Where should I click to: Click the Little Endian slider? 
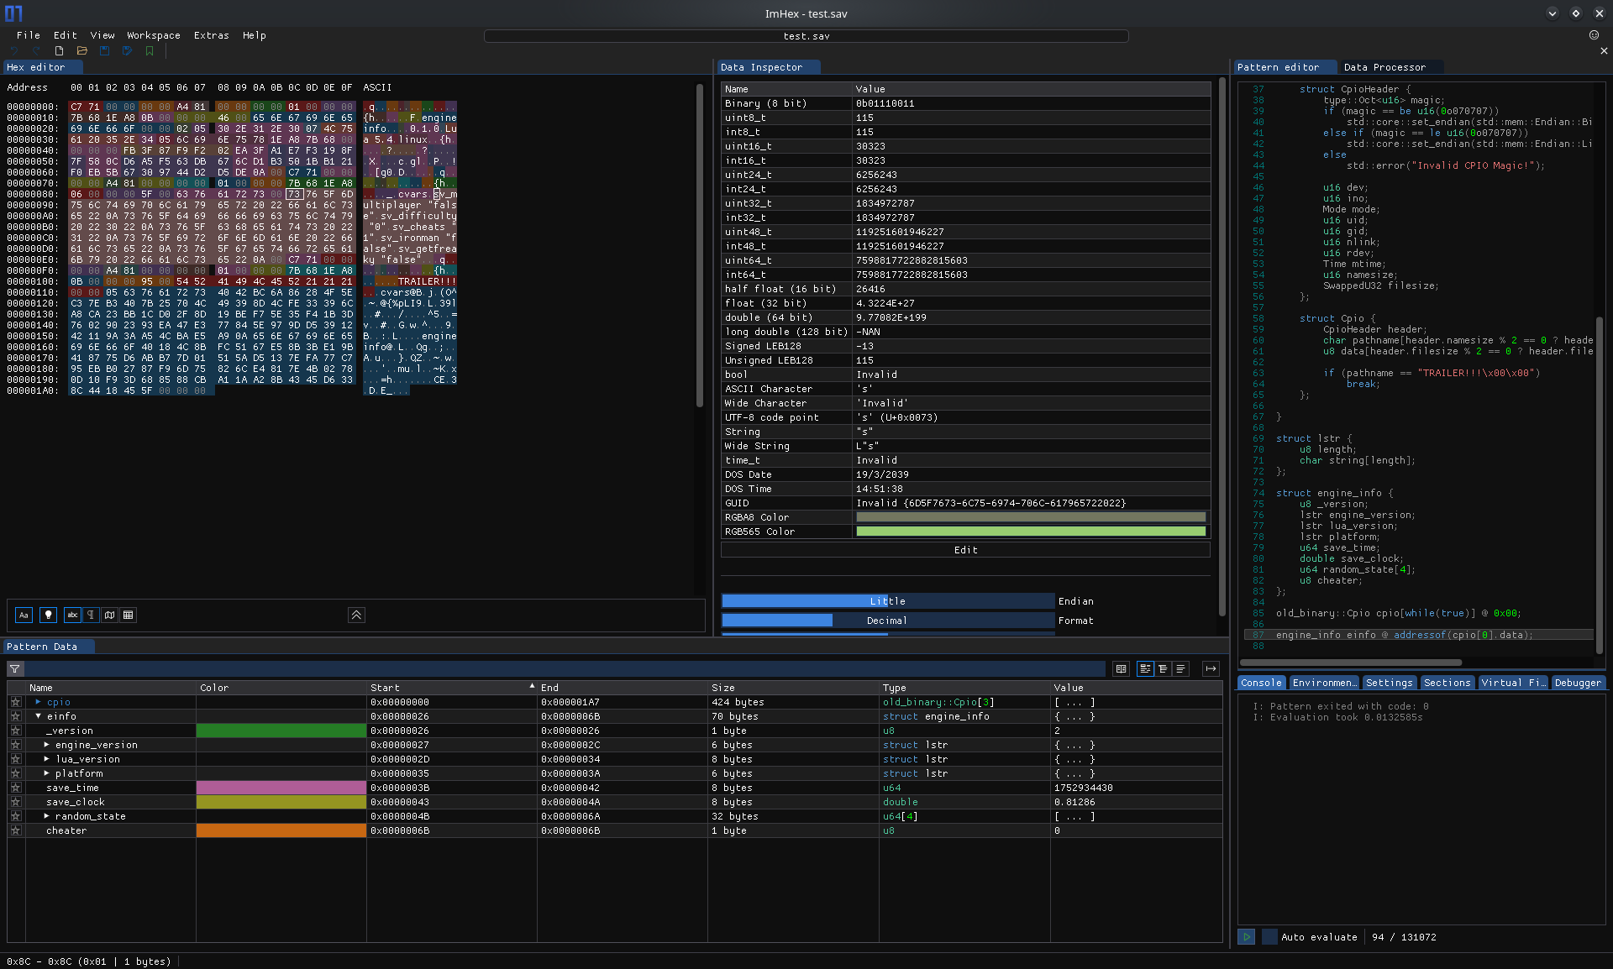[888, 601]
